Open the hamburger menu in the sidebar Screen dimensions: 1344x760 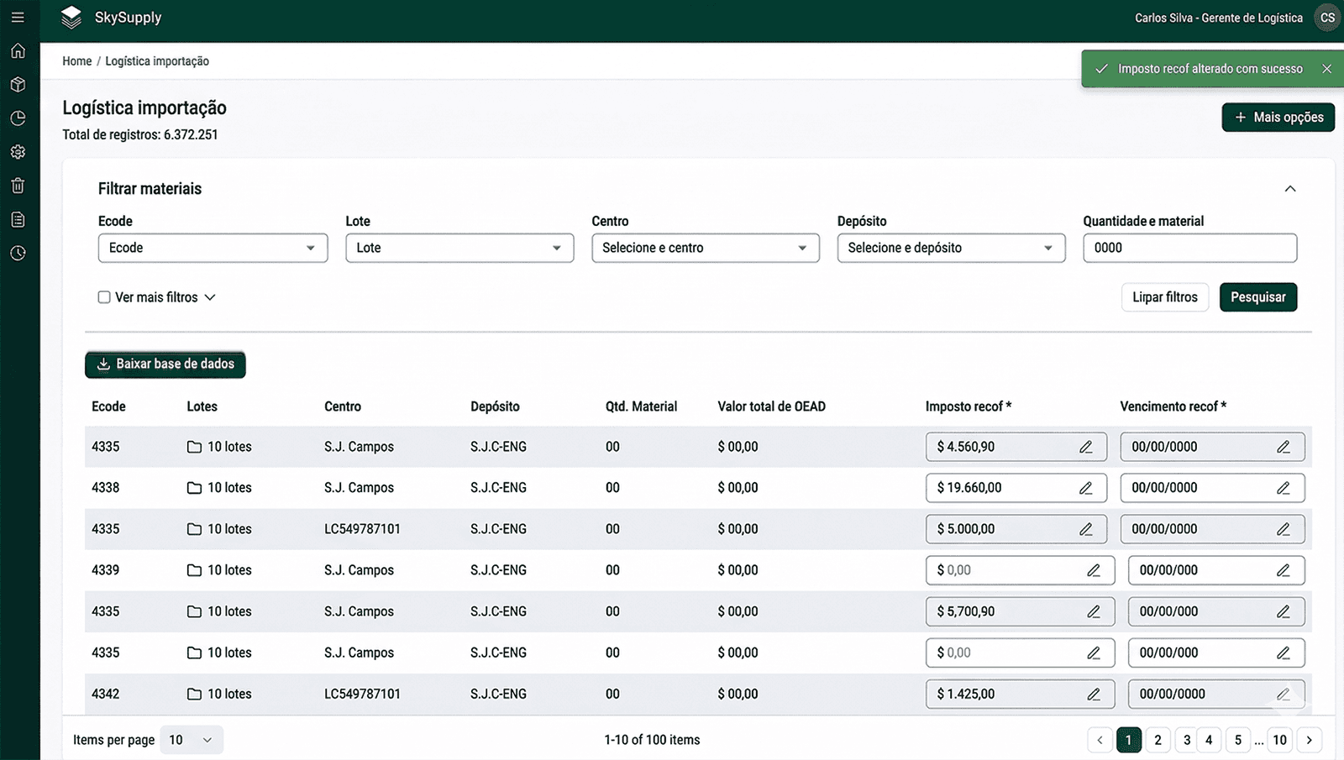pos(18,17)
